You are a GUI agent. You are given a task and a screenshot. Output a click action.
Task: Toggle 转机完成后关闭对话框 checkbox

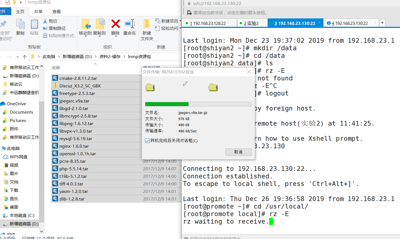(x=147, y=141)
